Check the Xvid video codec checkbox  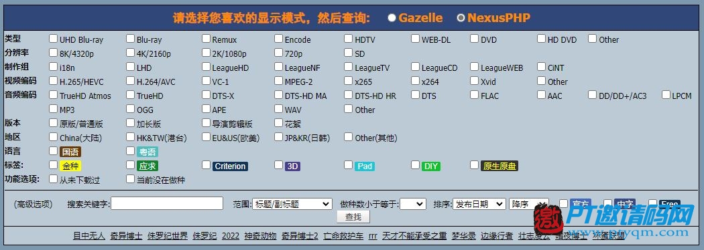(x=475, y=81)
